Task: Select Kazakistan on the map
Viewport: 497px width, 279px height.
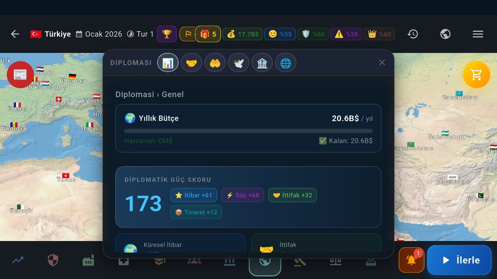Action: pyautogui.click(x=459, y=95)
